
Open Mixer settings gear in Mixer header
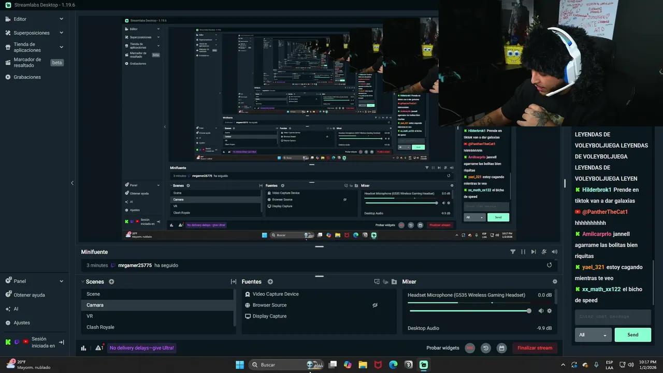pyautogui.click(x=555, y=282)
